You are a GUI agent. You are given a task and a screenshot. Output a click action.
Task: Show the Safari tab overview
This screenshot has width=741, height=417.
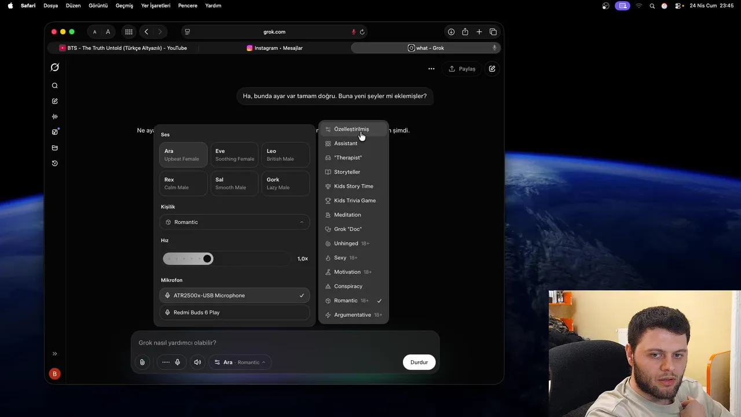click(x=493, y=32)
